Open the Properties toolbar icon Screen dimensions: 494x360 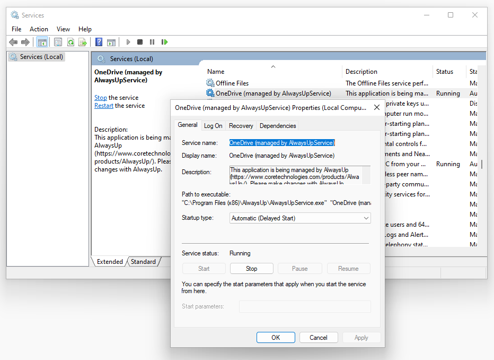[x=58, y=42]
